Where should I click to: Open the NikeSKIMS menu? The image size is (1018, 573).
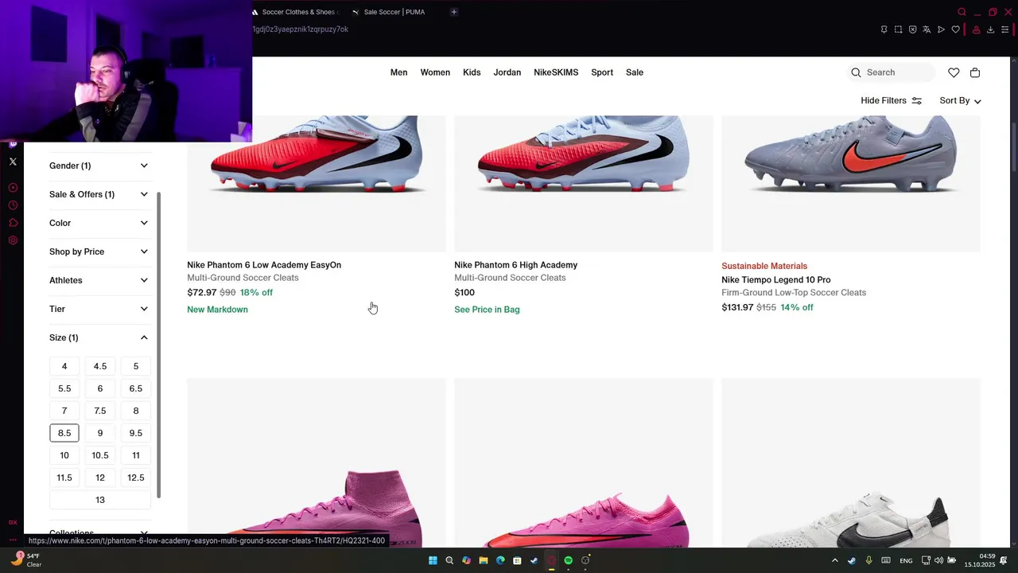coord(556,72)
